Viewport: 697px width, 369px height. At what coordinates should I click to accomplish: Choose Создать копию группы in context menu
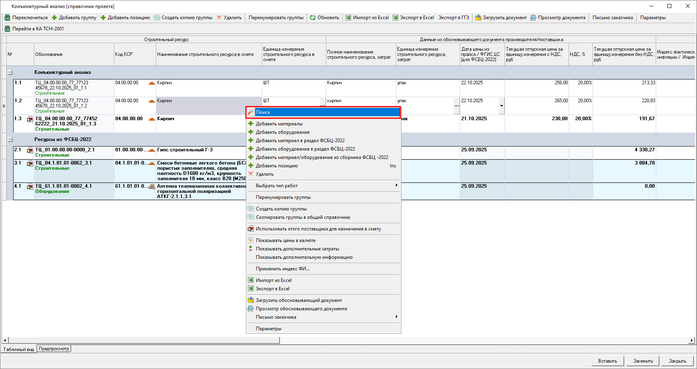click(323, 209)
